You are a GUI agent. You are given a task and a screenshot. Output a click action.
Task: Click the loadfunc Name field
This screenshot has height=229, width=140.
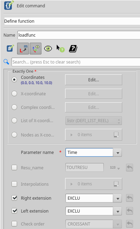coord(79,35)
